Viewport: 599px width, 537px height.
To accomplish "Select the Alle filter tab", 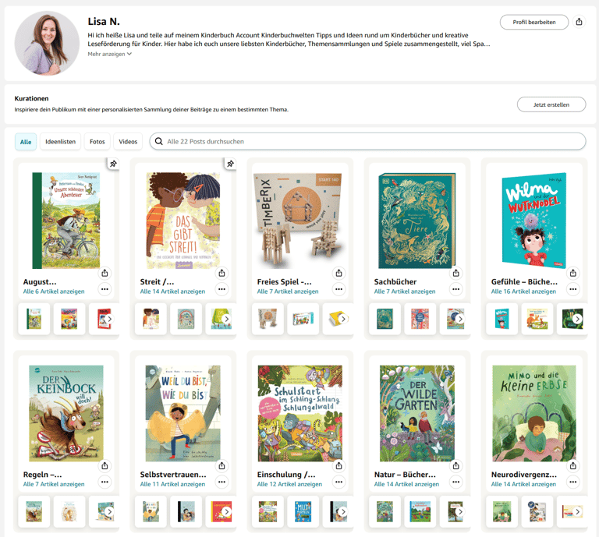I will [x=26, y=142].
